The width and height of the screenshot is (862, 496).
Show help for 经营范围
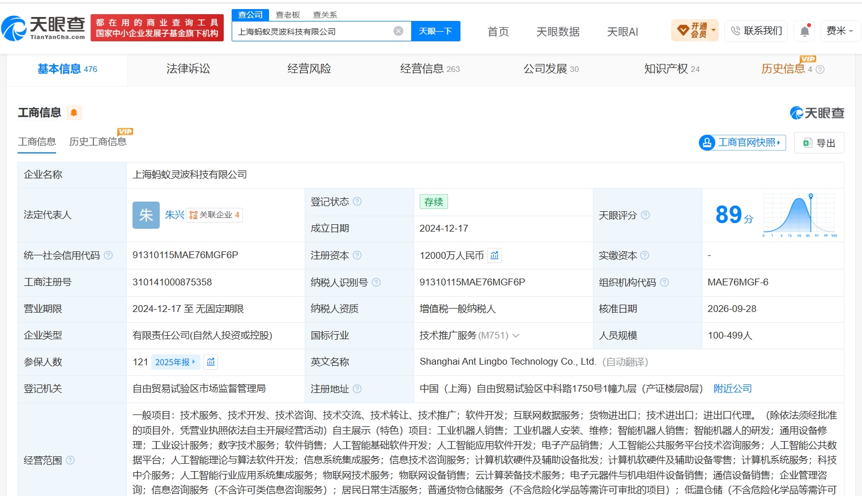(70, 460)
